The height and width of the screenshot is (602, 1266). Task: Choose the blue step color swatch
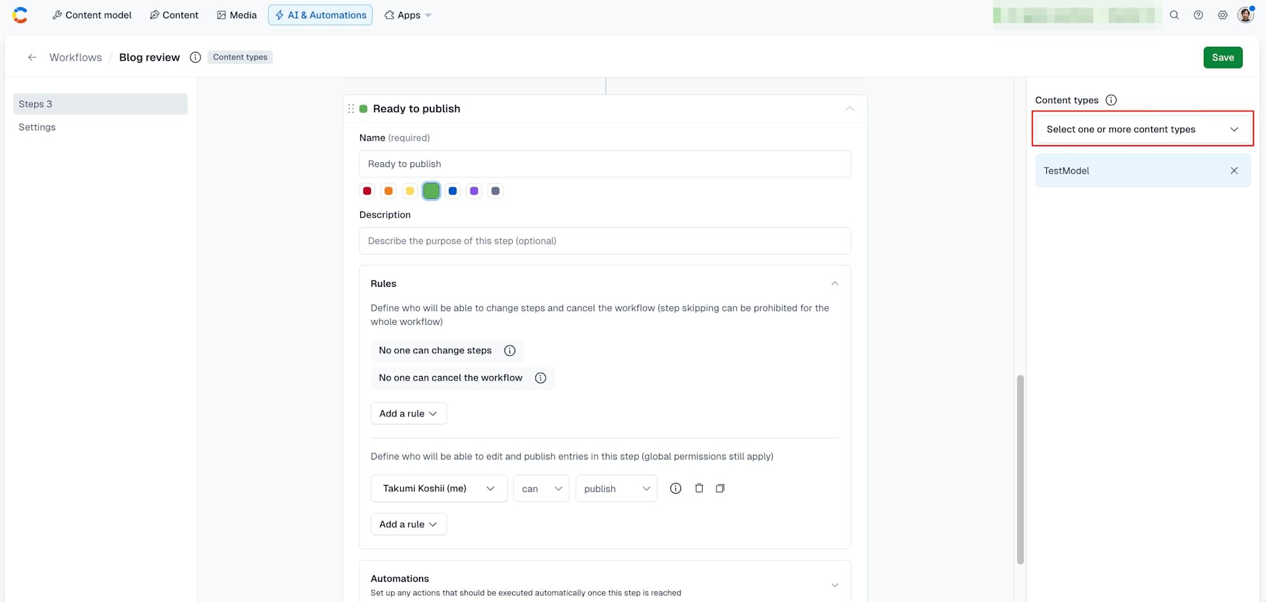pos(453,191)
